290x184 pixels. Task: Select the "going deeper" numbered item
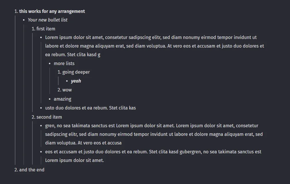(x=76, y=72)
